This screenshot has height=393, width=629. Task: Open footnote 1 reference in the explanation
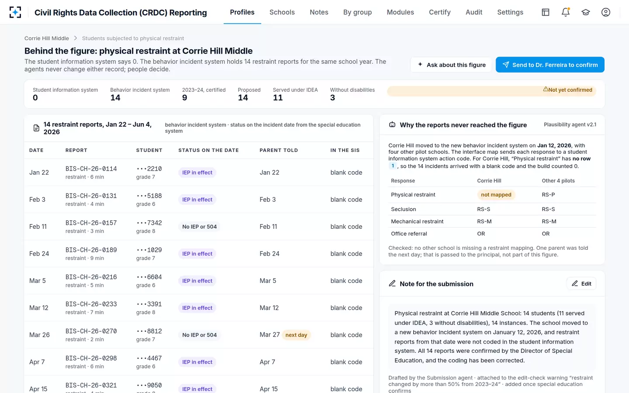[x=393, y=166]
